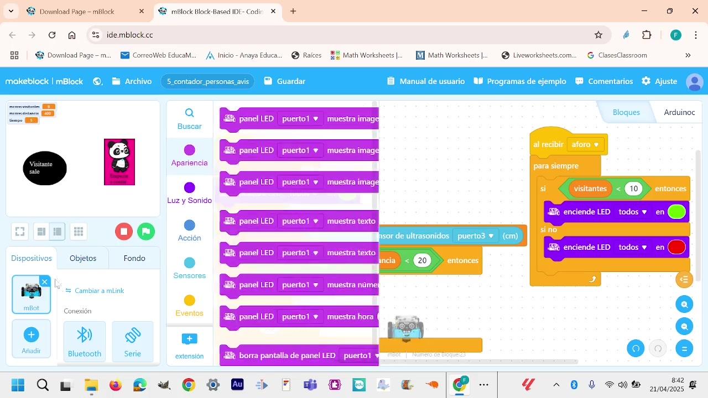Click the language globe icon
Image resolution: width=708 pixels, height=398 pixels.
(x=97, y=81)
